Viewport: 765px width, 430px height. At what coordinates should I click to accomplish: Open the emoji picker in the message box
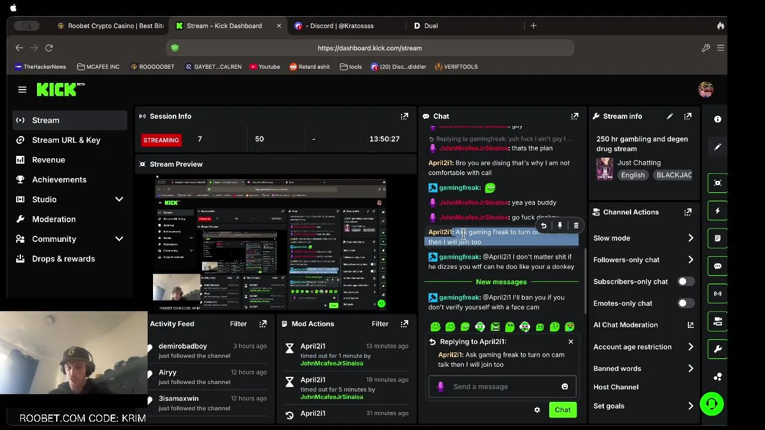[565, 386]
